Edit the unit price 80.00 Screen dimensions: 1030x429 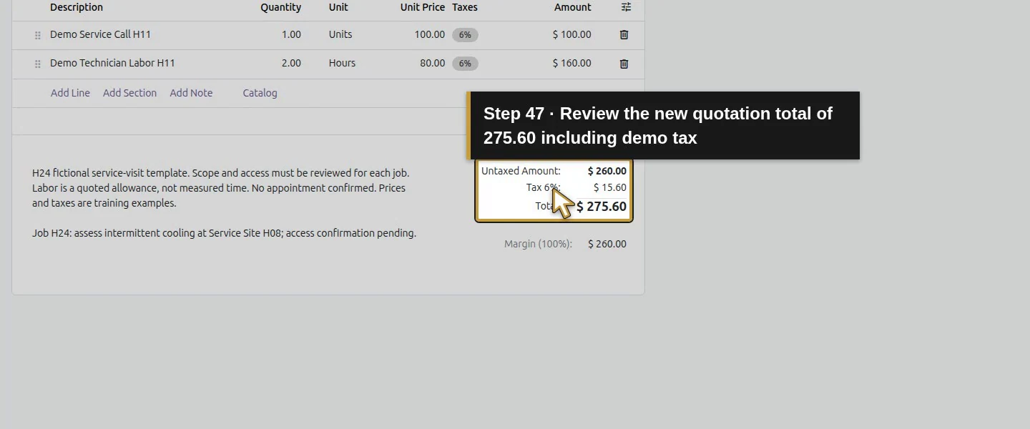click(x=432, y=63)
